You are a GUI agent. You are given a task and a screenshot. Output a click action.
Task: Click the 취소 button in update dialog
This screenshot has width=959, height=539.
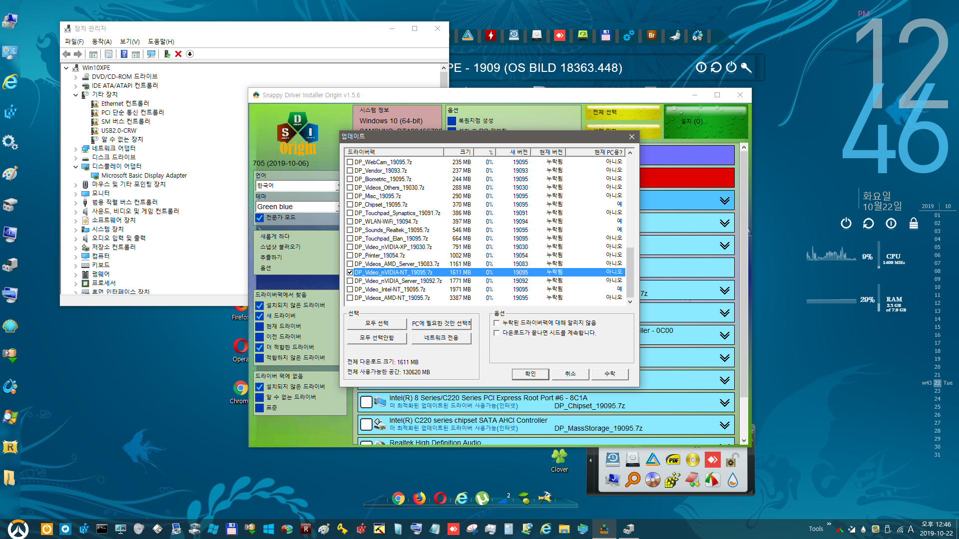pyautogui.click(x=570, y=374)
